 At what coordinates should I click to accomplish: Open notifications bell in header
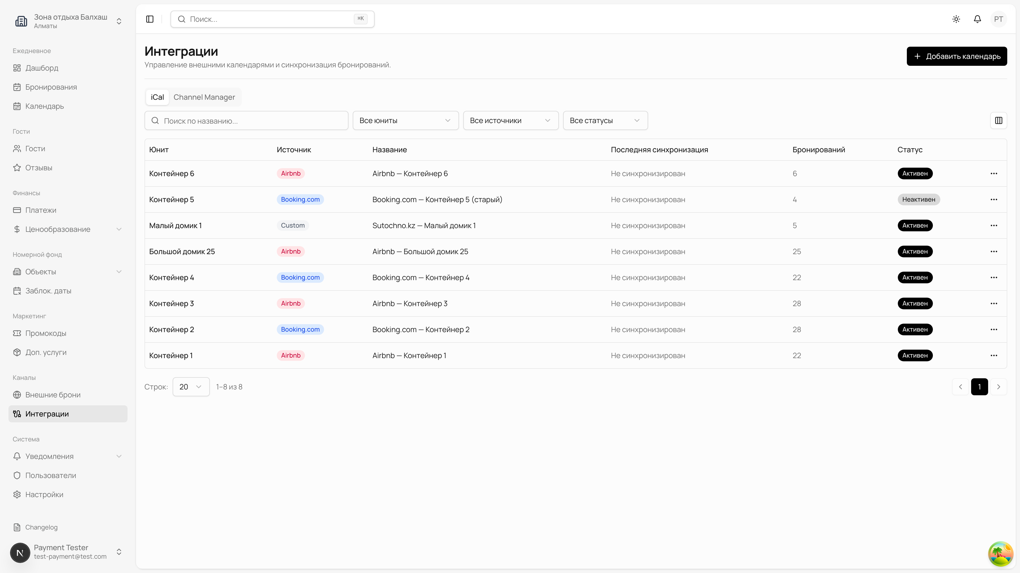(977, 19)
